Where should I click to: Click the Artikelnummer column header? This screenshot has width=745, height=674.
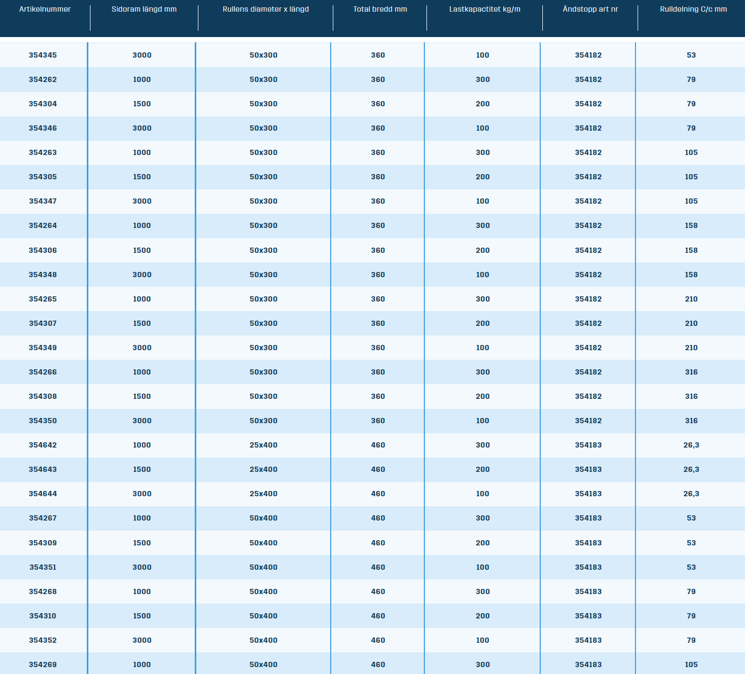45,9
